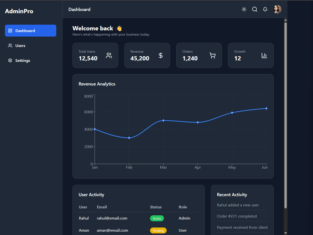
Task: Click 'Payment received from client' activity
Action: coord(242,227)
